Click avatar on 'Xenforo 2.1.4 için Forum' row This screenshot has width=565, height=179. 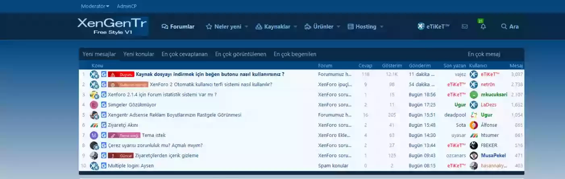point(94,95)
